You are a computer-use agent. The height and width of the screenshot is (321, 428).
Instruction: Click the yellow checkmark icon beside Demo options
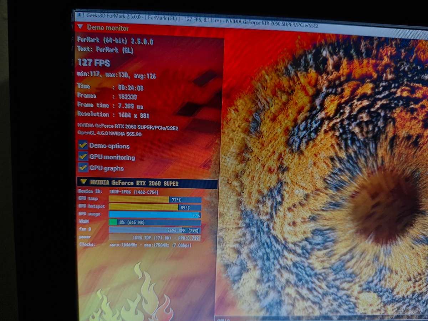click(83, 146)
